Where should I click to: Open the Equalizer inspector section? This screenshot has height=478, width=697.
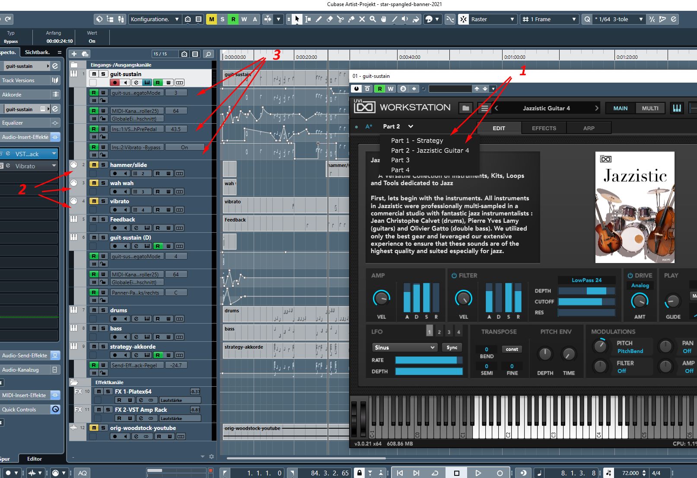click(x=30, y=123)
